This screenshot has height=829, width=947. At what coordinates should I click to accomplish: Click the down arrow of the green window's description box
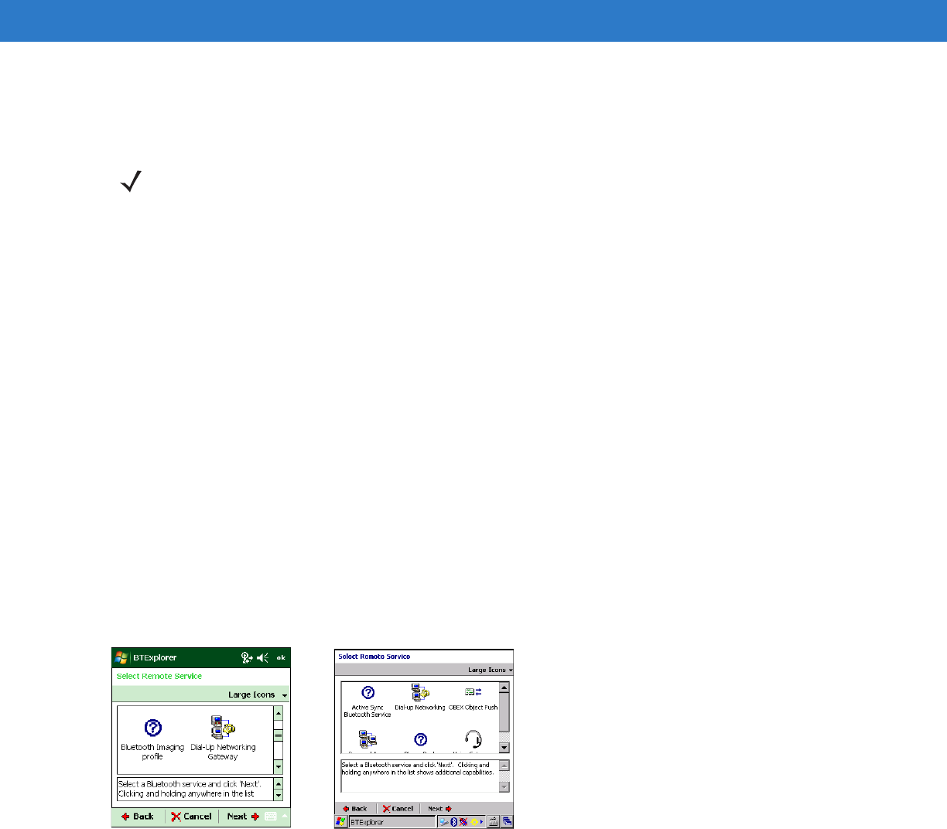[x=279, y=795]
